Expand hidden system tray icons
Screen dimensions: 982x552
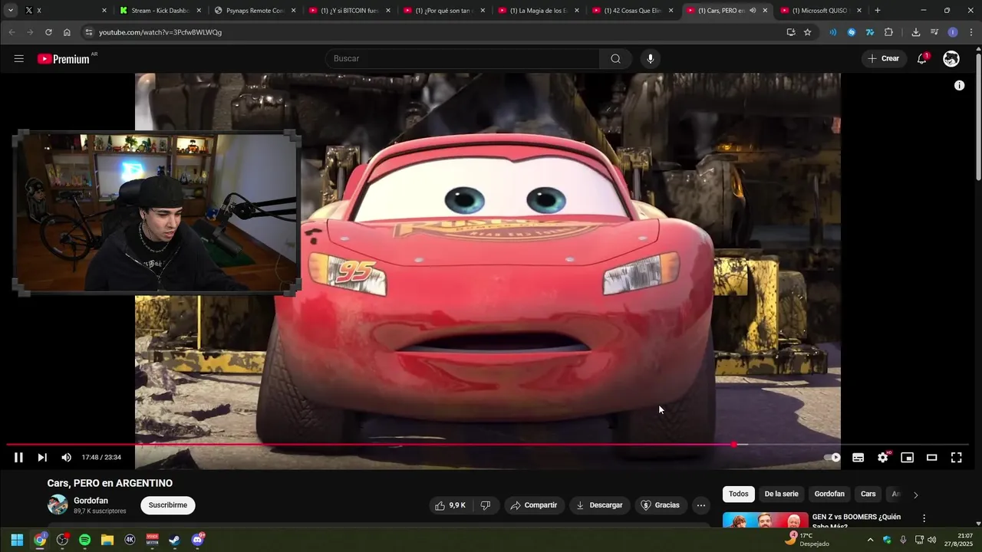point(870,540)
